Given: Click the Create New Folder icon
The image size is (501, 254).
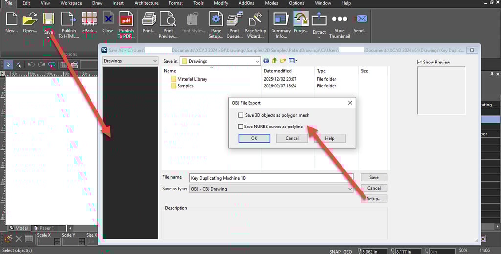Looking at the screenshot, I should pyautogui.click(x=283, y=61).
